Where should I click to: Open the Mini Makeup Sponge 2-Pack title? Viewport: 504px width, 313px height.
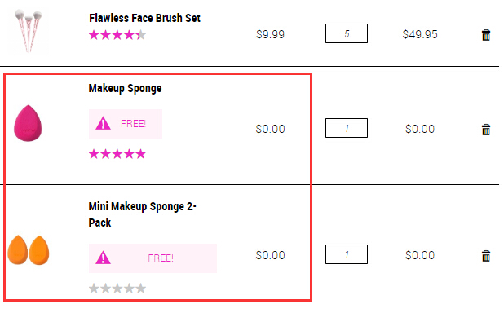tap(143, 214)
